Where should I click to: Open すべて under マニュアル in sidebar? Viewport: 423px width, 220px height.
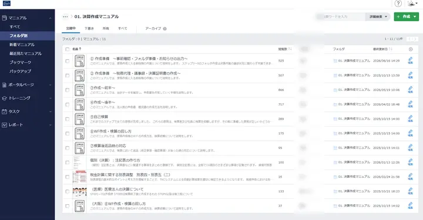15,27
